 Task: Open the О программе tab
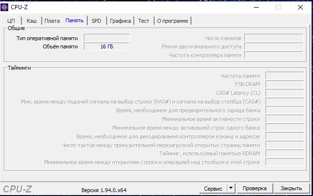(x=172, y=21)
